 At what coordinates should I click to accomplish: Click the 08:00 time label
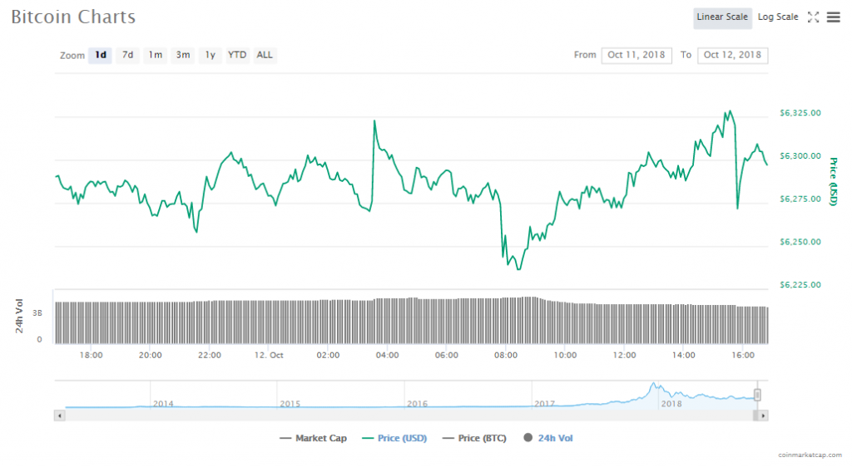click(506, 356)
